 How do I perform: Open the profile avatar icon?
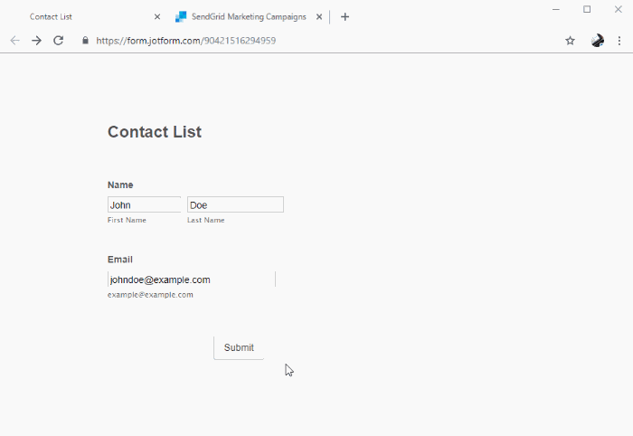597,41
